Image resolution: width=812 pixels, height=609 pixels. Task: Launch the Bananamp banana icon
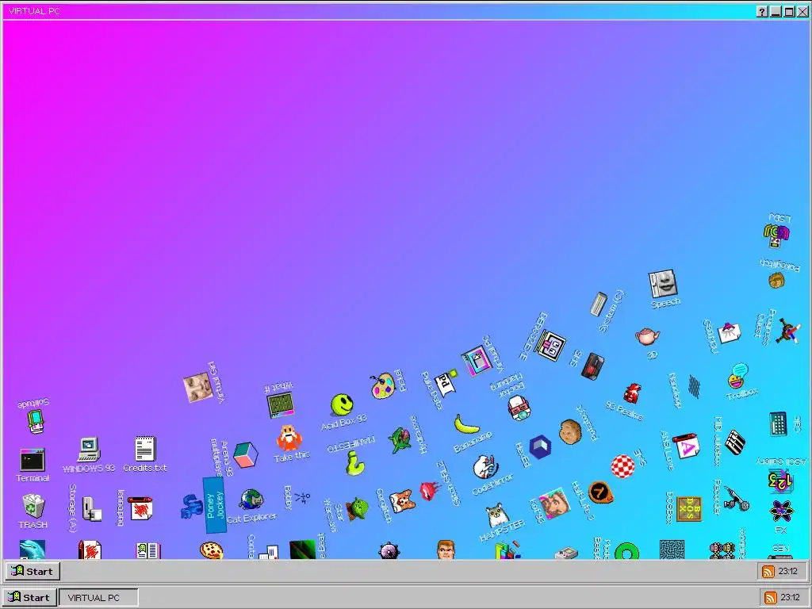pyautogui.click(x=466, y=424)
